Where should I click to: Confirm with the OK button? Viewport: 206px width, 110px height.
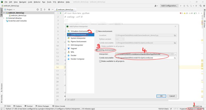[161, 96]
